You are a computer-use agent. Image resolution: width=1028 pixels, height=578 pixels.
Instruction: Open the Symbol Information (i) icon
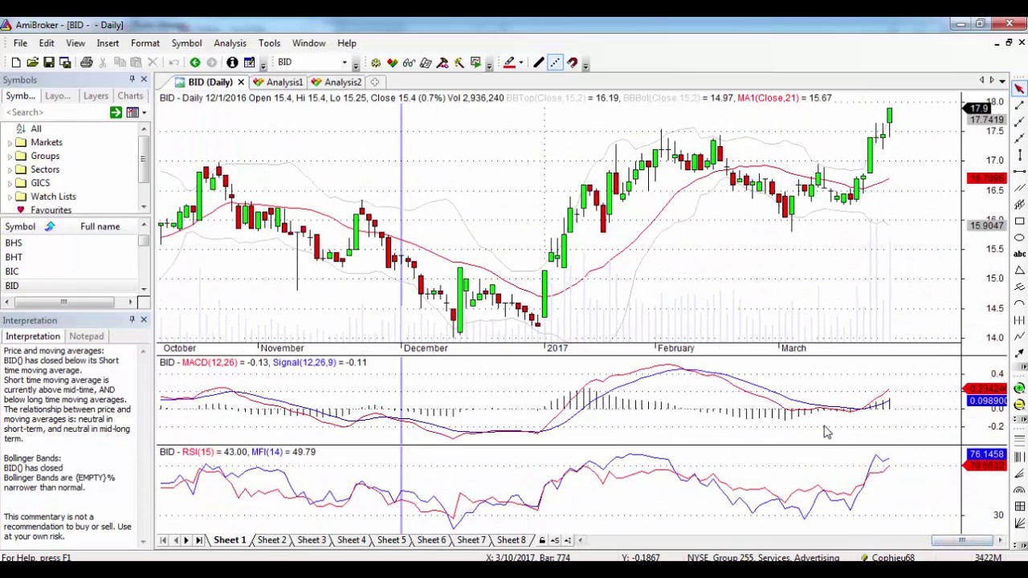click(232, 63)
